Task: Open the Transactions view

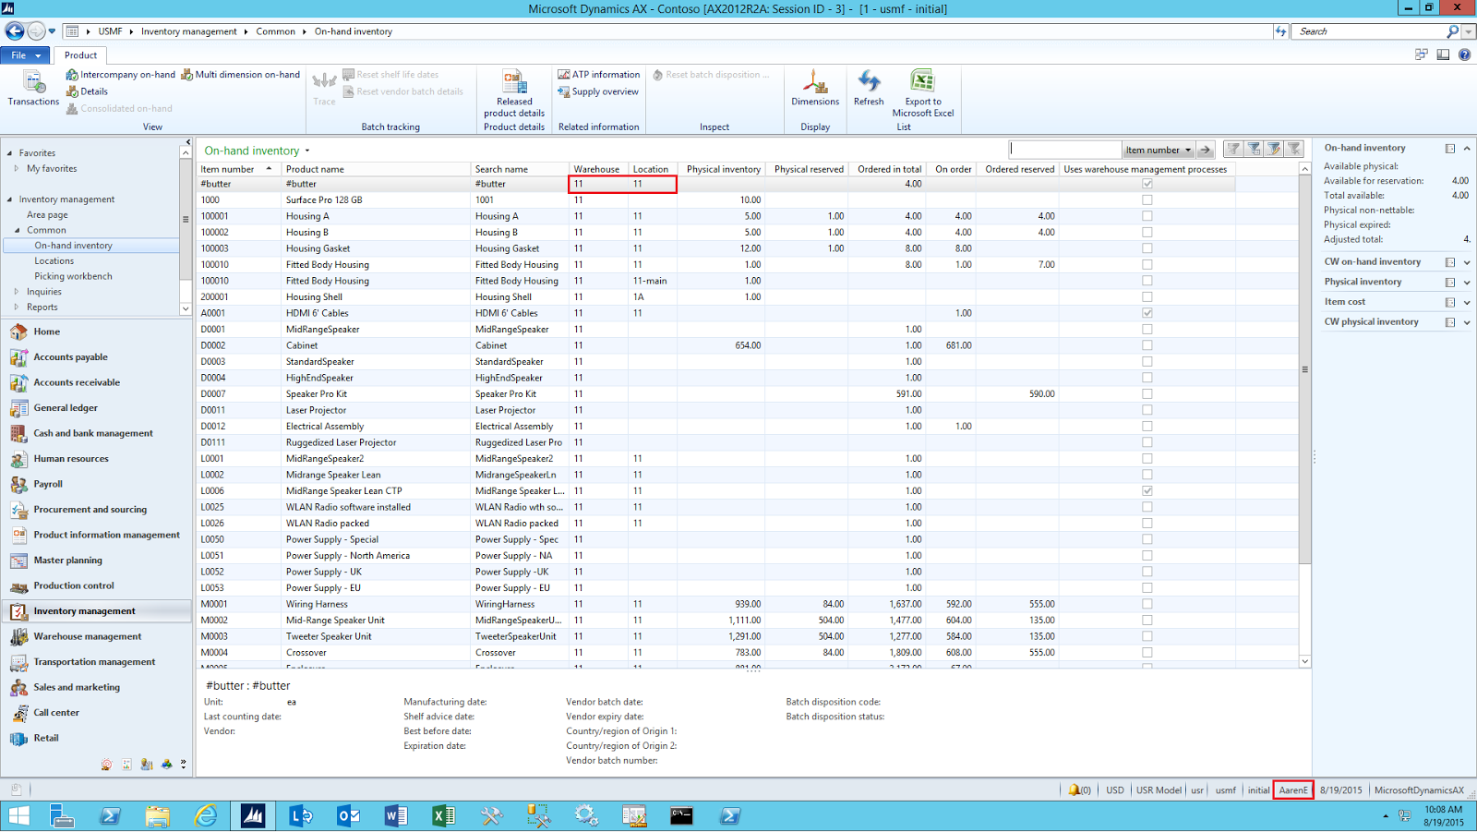Action: pyautogui.click(x=33, y=88)
